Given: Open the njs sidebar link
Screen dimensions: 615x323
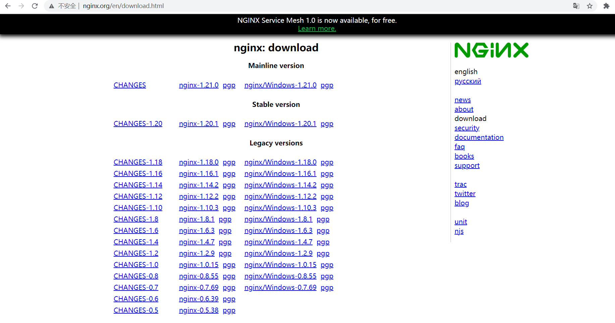Looking at the screenshot, I should [x=459, y=231].
